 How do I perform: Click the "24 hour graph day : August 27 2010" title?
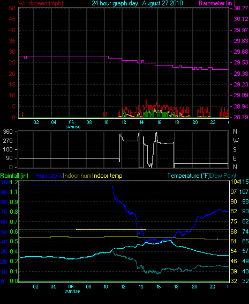(x=137, y=3)
